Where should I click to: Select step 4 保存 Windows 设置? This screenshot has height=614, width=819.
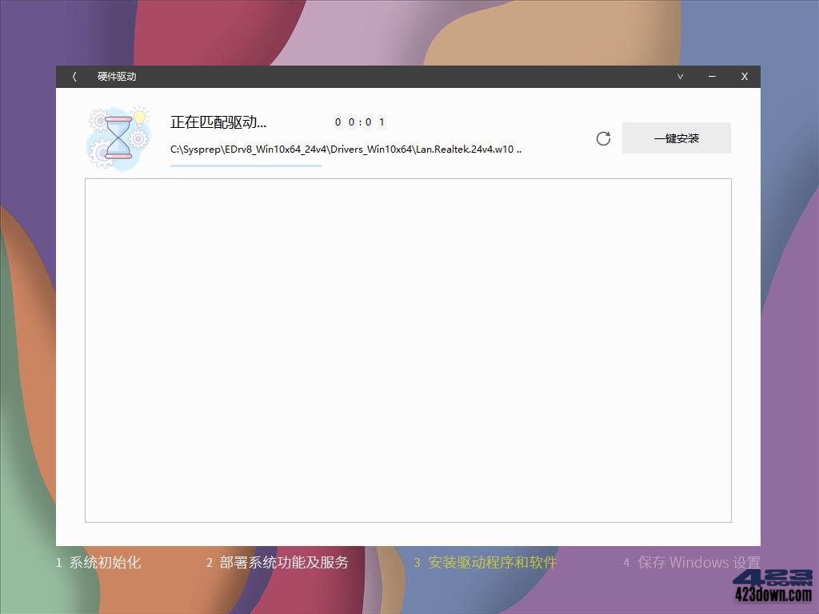(693, 562)
